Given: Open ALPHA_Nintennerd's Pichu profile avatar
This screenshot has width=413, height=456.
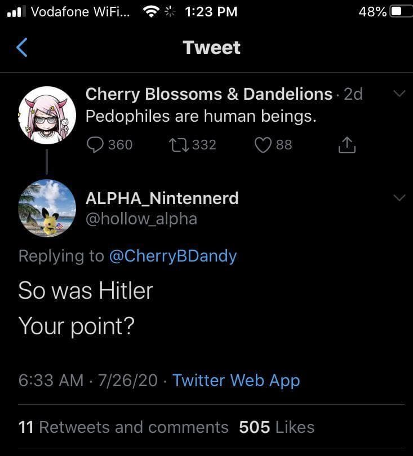Looking at the screenshot, I should point(47,208).
